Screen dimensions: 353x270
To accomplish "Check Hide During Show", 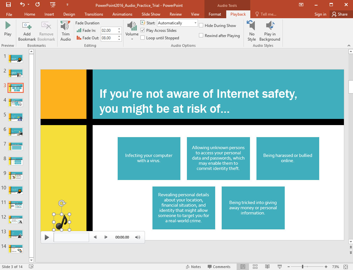I will 201,25.
